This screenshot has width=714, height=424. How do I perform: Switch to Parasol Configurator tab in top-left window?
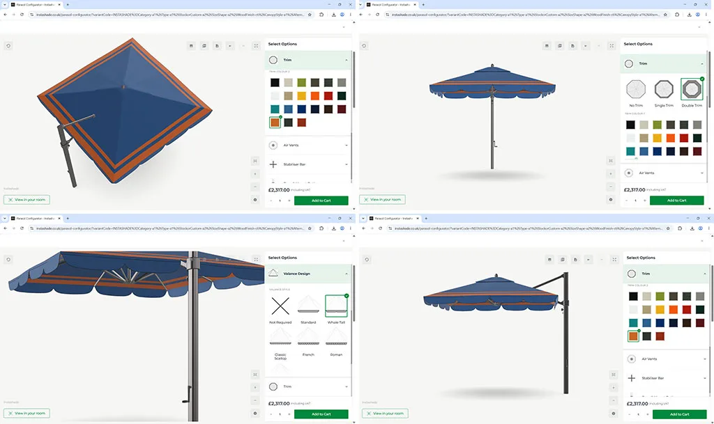[36, 5]
